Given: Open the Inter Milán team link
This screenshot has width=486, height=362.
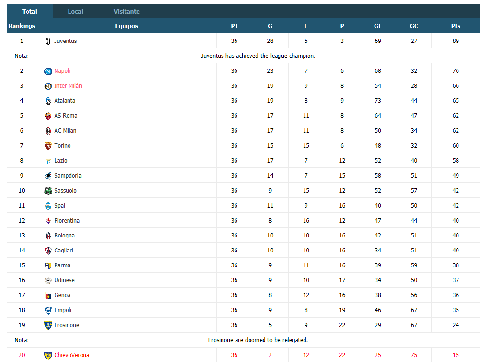Looking at the screenshot, I should tap(68, 86).
